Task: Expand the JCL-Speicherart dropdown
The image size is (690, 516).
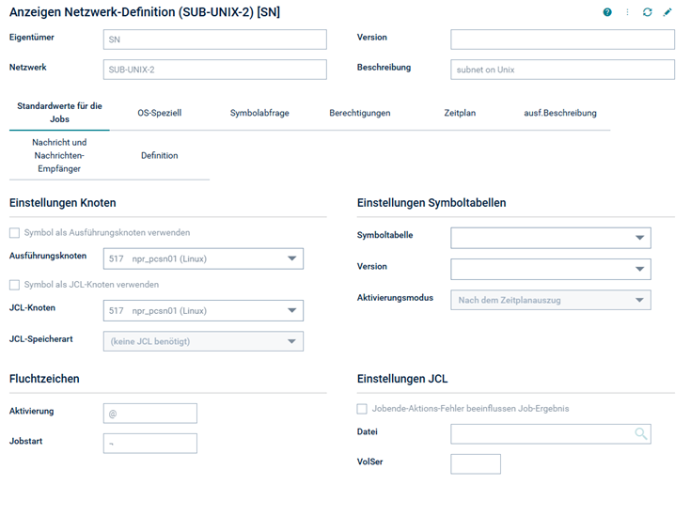Action: tap(203, 341)
